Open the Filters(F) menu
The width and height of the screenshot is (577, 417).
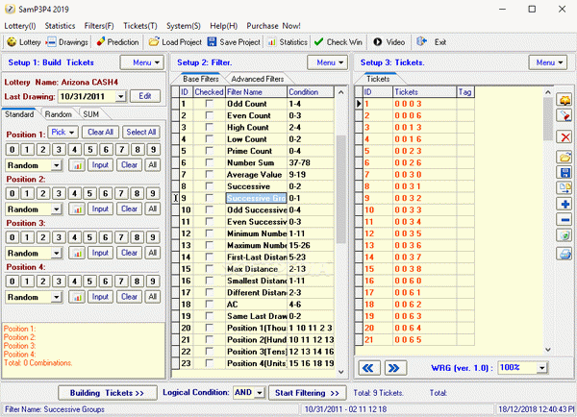pyautogui.click(x=99, y=26)
